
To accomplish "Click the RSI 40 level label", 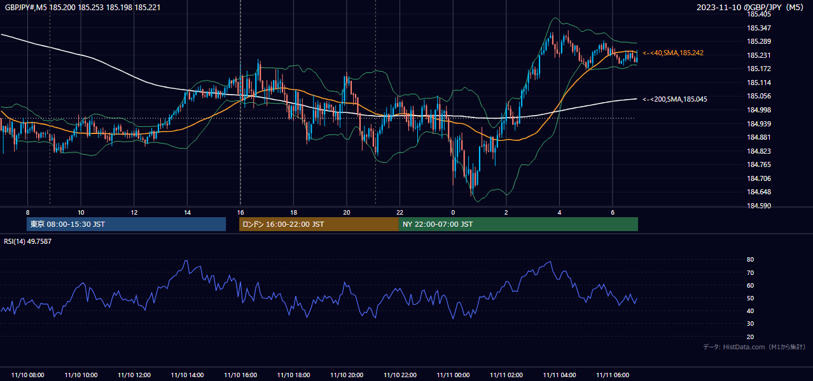I will tap(751, 311).
